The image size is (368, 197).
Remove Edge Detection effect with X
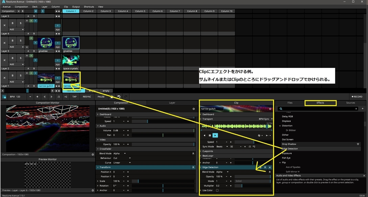(270, 167)
